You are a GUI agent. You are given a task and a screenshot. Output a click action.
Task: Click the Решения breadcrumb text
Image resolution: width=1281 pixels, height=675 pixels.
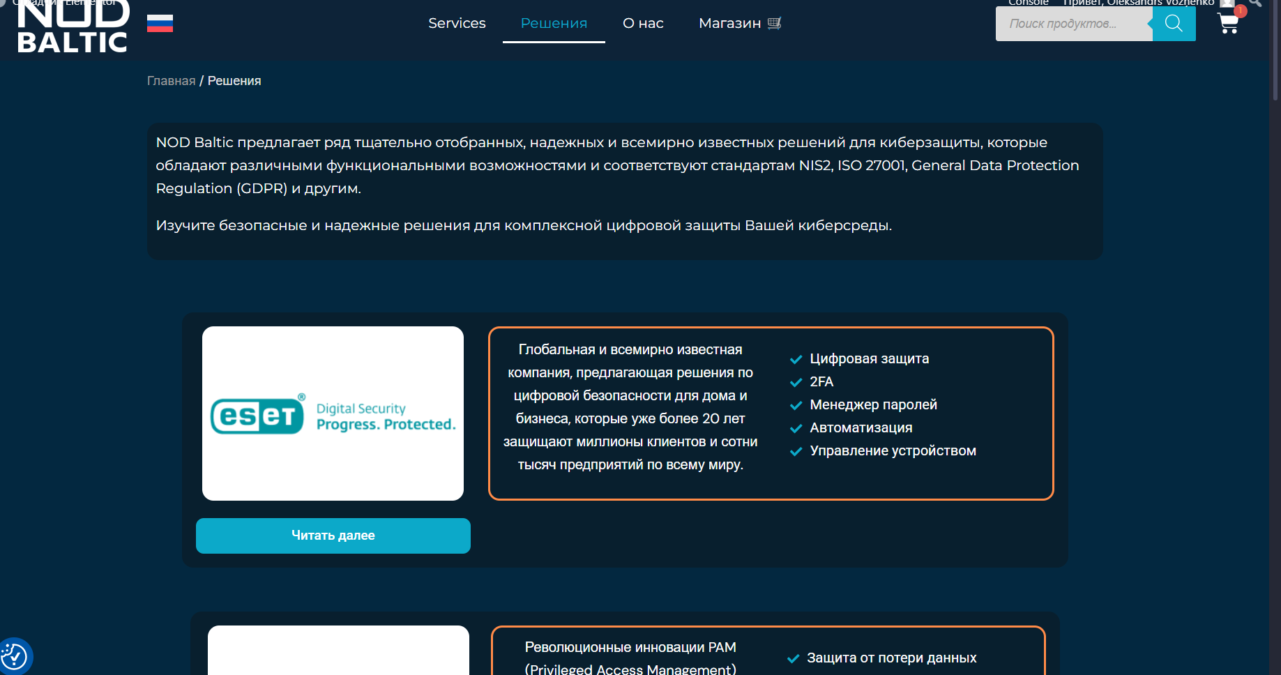click(234, 81)
